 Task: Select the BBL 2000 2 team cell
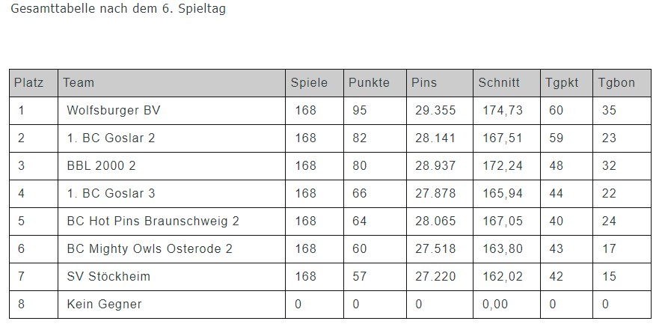tap(101, 166)
